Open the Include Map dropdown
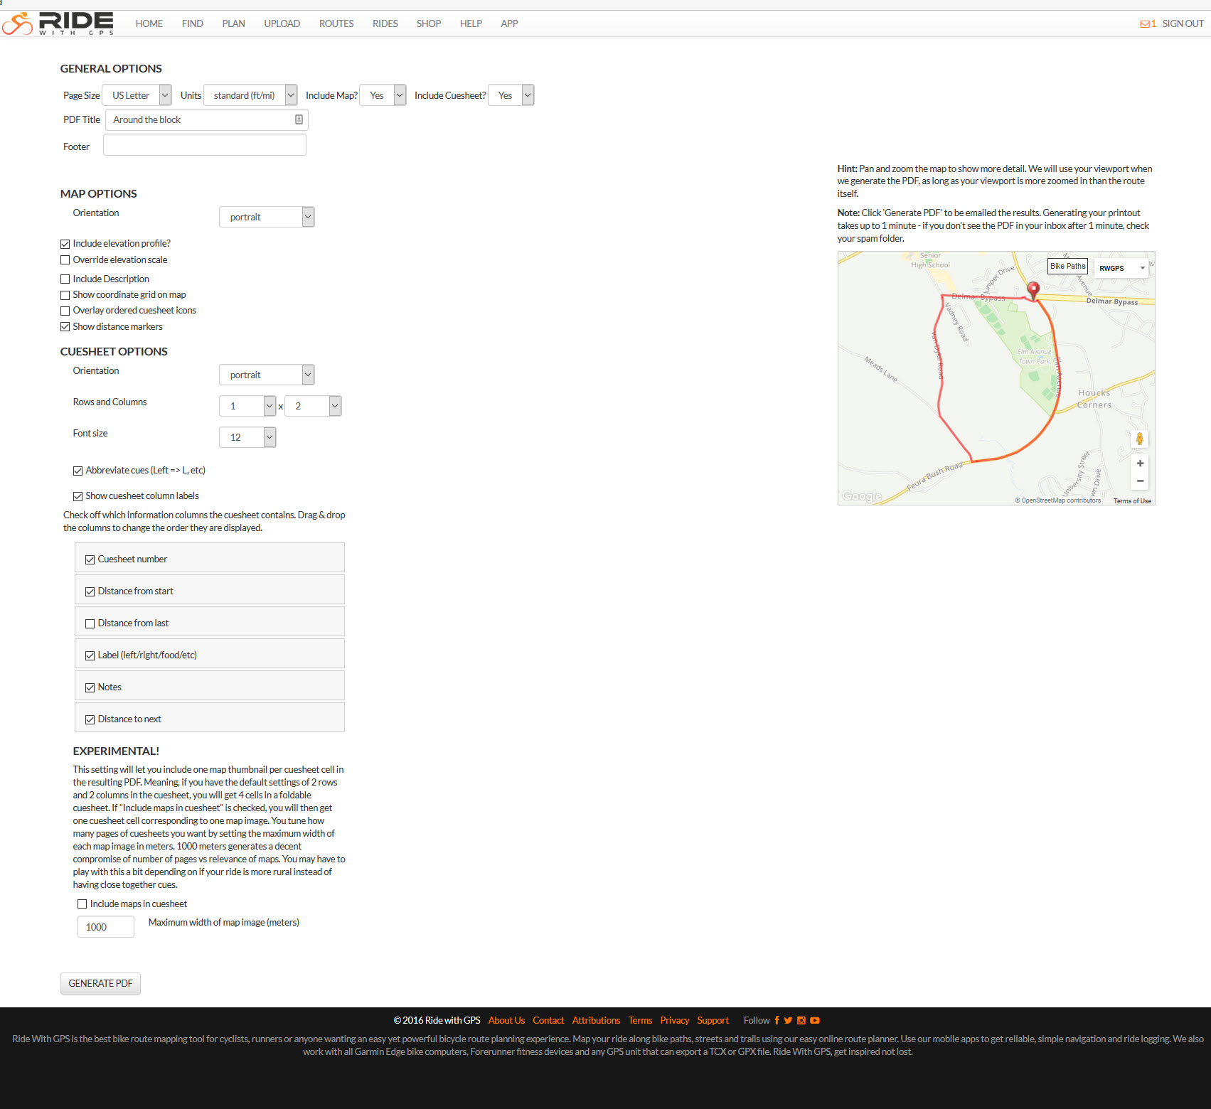1211x1109 pixels. [x=383, y=95]
